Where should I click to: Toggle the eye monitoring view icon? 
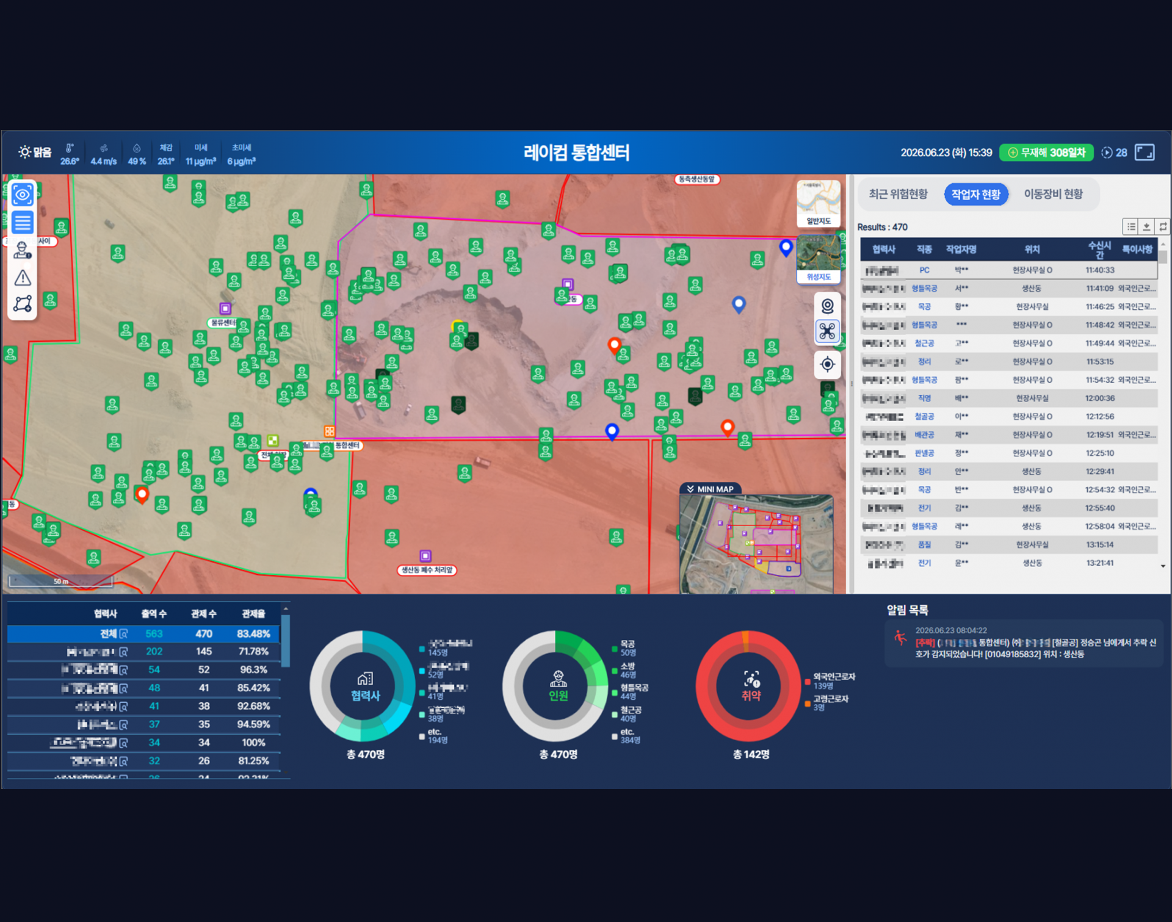pos(23,195)
